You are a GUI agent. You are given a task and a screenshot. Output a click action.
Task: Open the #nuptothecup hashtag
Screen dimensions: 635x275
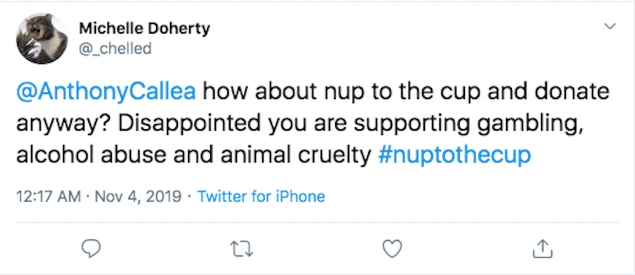(x=455, y=155)
